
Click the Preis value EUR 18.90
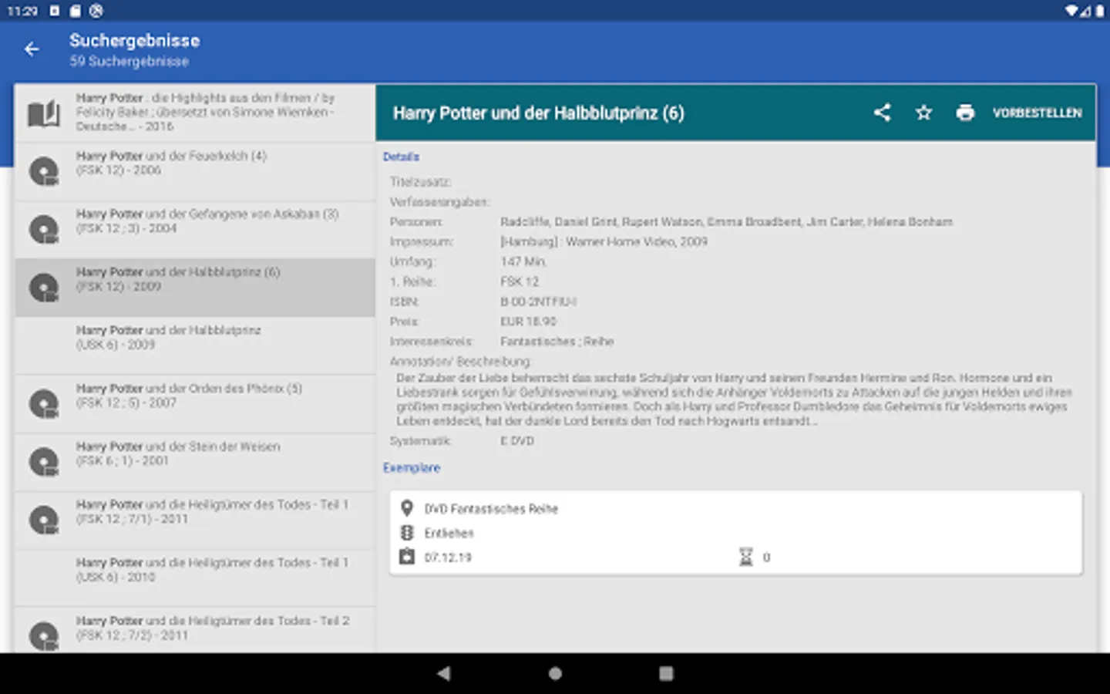pyautogui.click(x=528, y=322)
